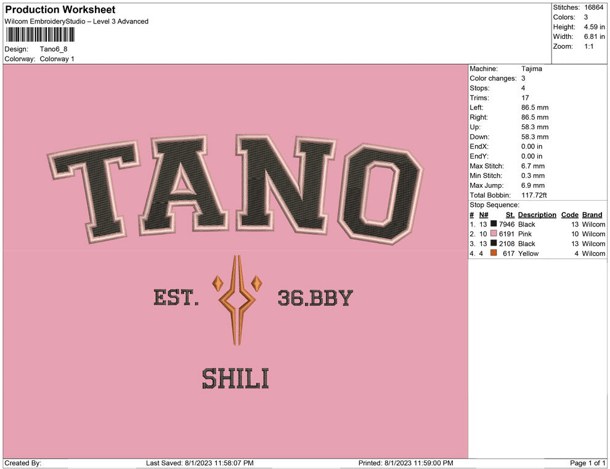610x469 pixels.
Task: Click the height value '4.59 in'
Action: [x=594, y=27]
